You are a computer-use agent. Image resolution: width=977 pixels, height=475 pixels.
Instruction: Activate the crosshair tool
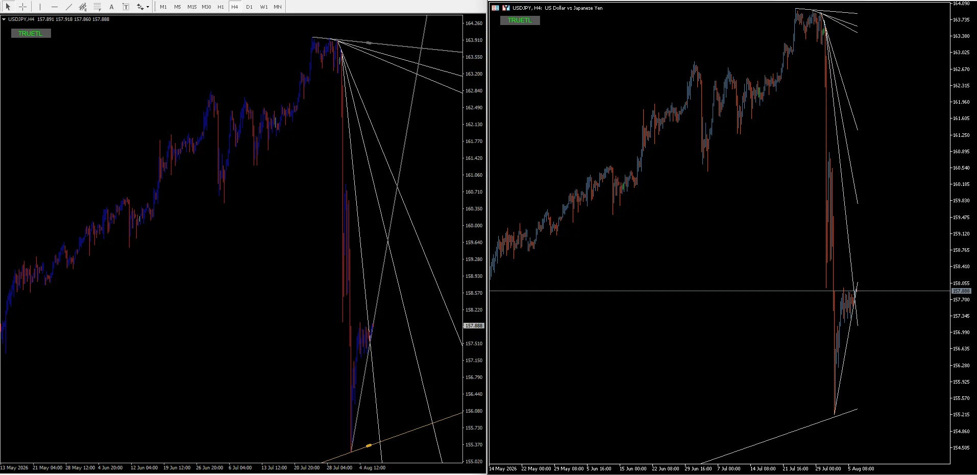coord(22,7)
